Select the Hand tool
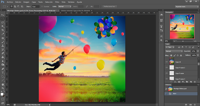Screen dimensions: 200x106 3,84
